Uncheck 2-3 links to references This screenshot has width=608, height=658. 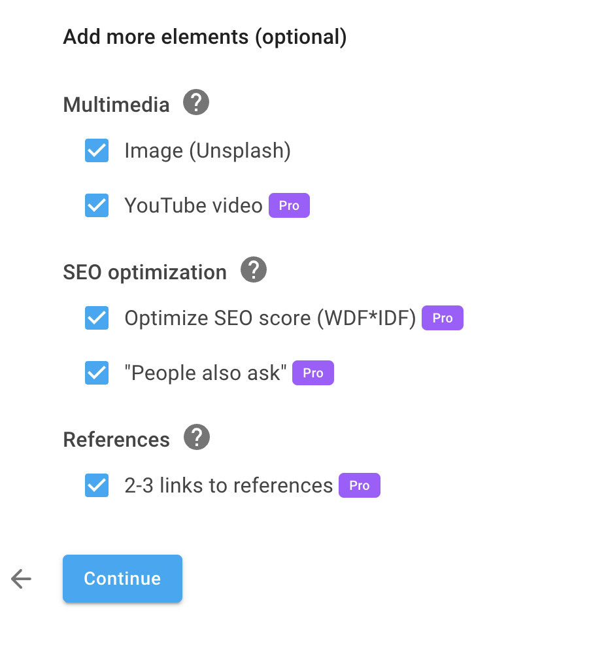tap(96, 485)
